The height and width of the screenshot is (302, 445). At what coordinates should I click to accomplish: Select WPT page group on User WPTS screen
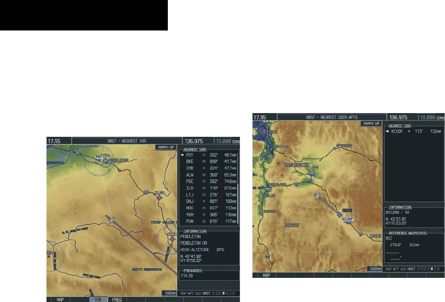[396, 269]
